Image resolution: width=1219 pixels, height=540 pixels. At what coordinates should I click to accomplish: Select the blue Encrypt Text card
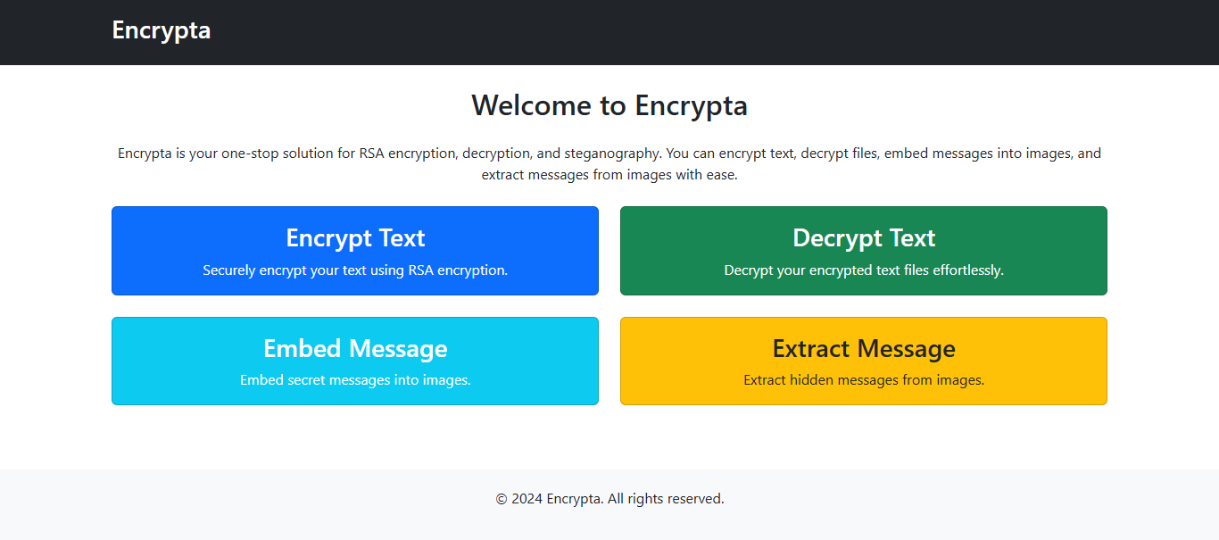pyautogui.click(x=354, y=250)
